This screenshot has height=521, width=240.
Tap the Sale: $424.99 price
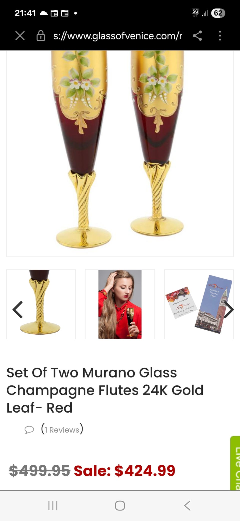[x=124, y=470]
